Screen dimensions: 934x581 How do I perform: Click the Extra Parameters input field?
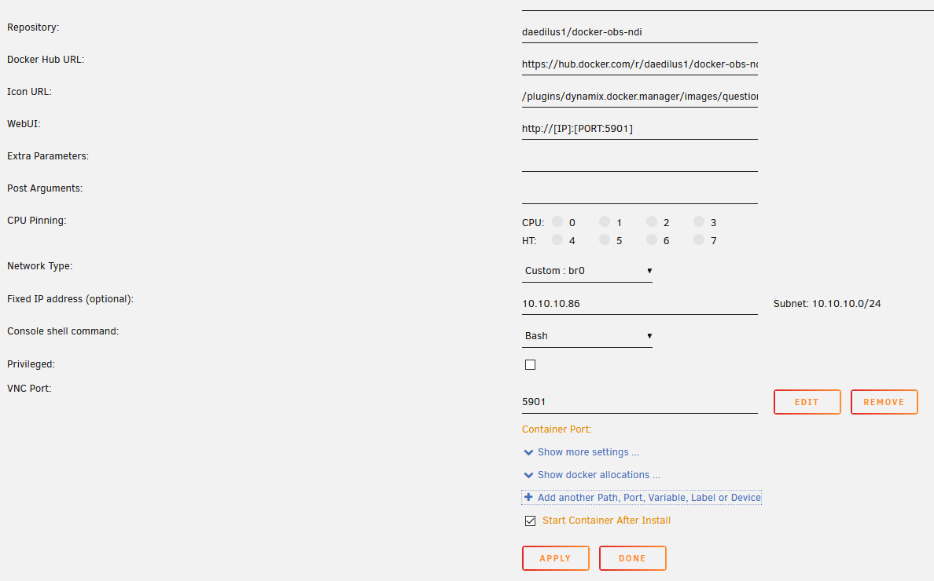coord(639,161)
